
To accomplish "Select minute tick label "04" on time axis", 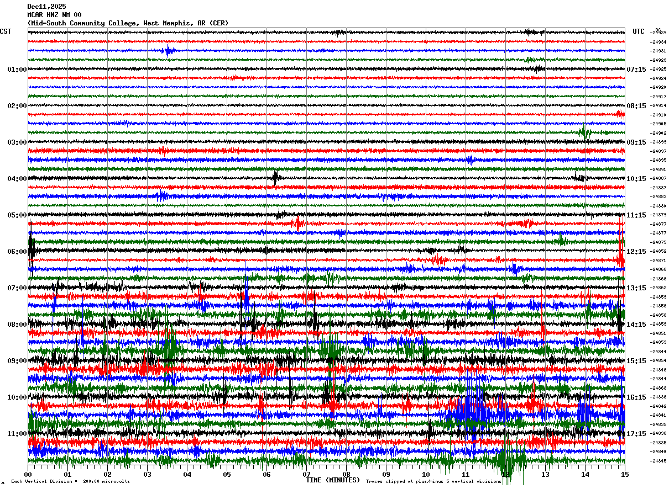I will [187, 474].
